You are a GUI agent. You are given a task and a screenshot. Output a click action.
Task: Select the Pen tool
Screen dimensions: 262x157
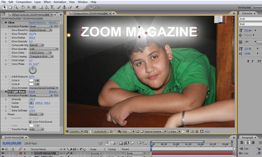point(45,7)
